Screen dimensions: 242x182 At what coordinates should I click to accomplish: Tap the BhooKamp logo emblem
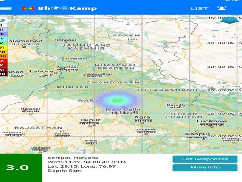pyautogui.click(x=28, y=8)
